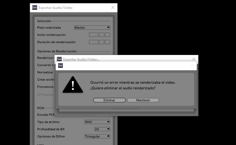Viewport: 236px width, 145px height.
Task: Click the 'Tipo de archivo' label
Action: (x=48, y=122)
